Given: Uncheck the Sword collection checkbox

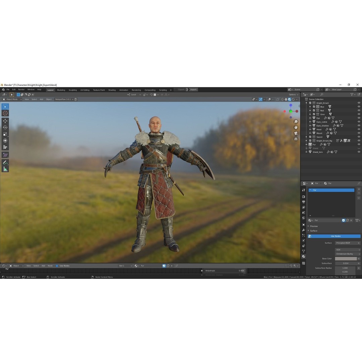Looking at the screenshot, I should tap(310, 137).
